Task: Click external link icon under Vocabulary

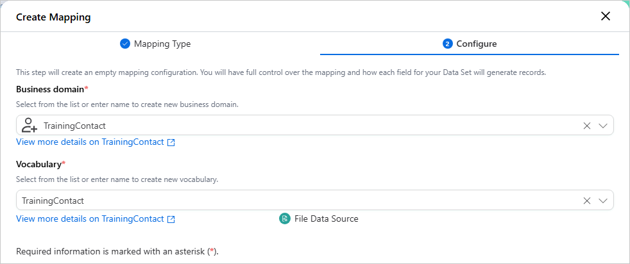Action: coord(171,219)
